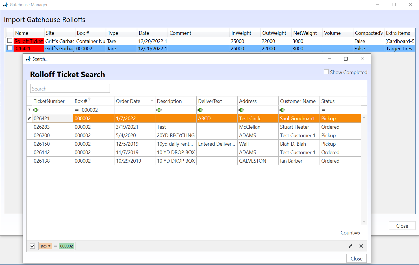Open the Box # filter equals operator

tap(77, 110)
